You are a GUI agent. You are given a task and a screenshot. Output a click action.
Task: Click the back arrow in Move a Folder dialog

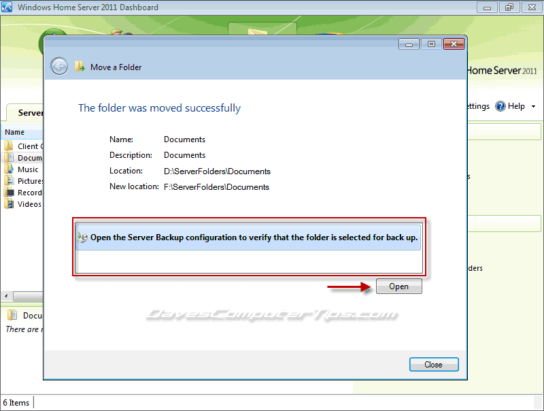[x=59, y=66]
